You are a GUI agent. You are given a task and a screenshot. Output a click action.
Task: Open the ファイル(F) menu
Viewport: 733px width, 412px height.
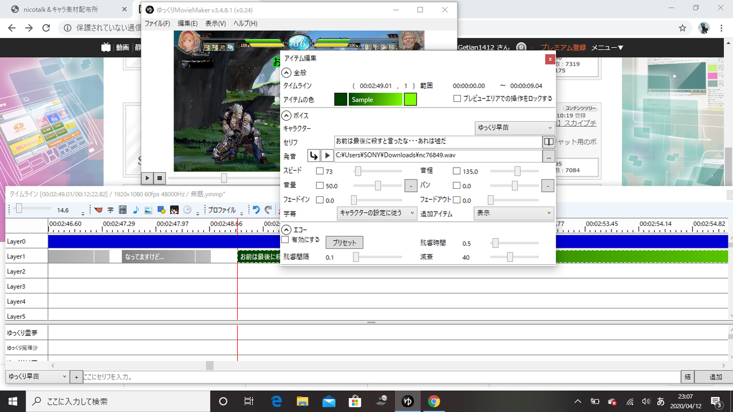point(157,23)
